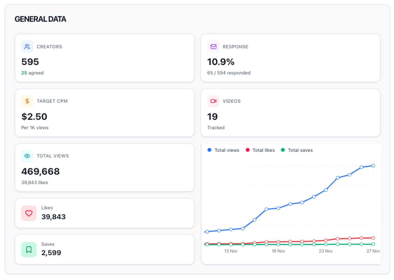Click the Videos camera icon
This screenshot has width=394, height=280.
(213, 101)
